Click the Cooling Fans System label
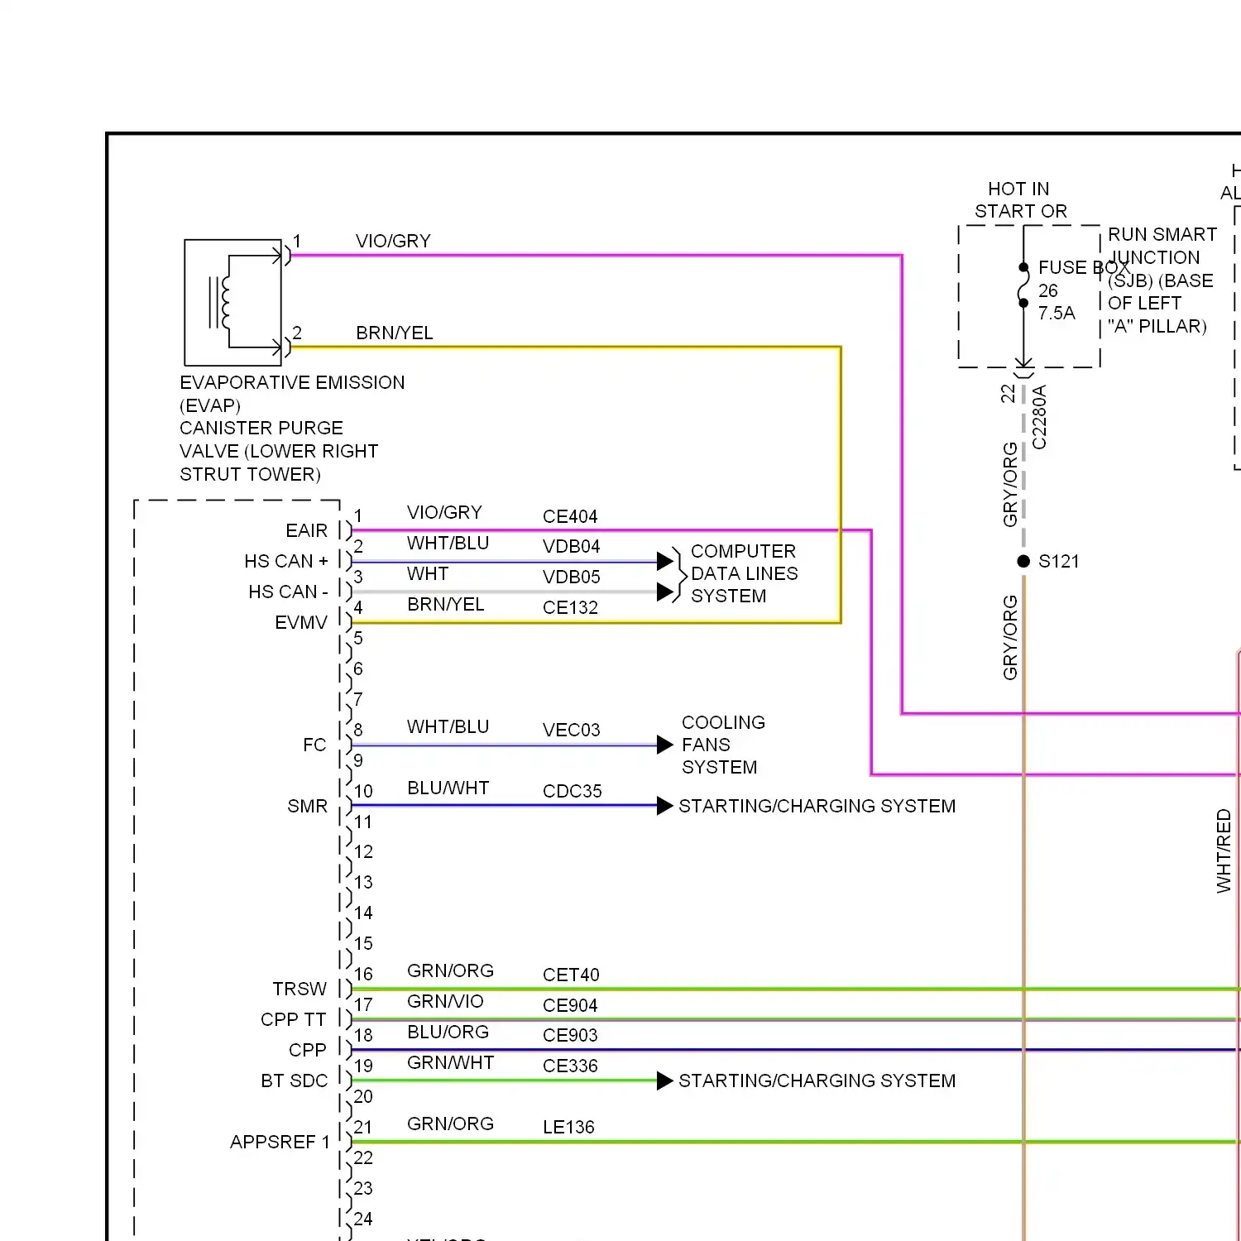This screenshot has width=1241, height=1241. 723,745
